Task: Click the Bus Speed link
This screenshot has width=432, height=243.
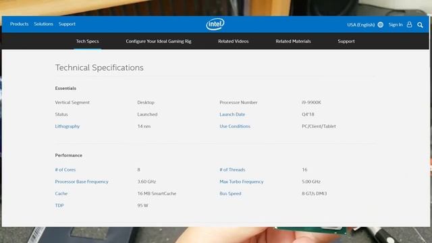Action: point(230,194)
